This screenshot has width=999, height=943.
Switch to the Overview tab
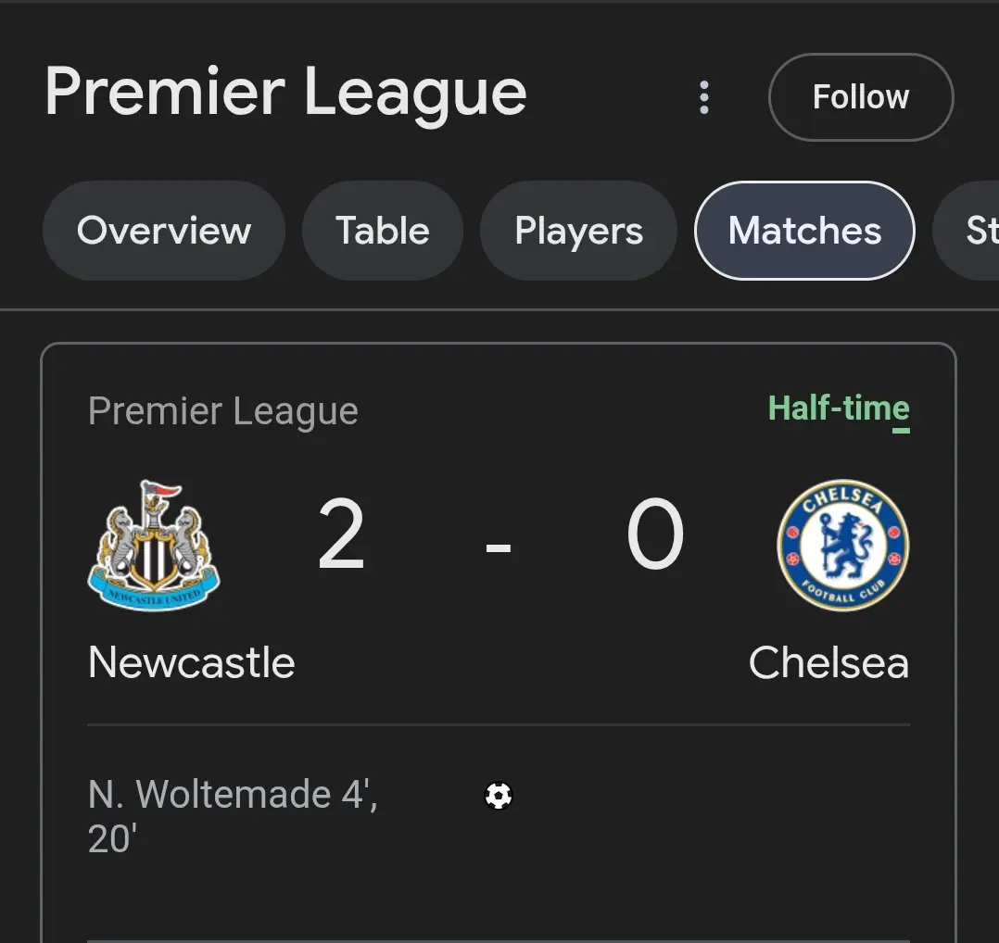[164, 231]
